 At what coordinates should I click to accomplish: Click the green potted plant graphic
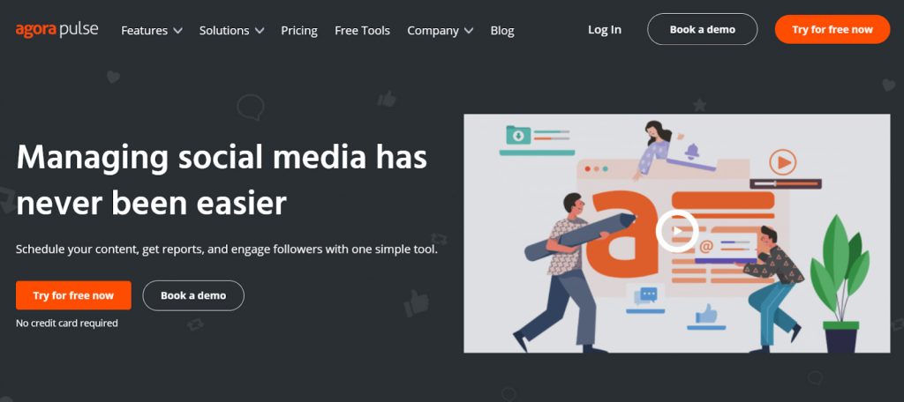(840, 283)
